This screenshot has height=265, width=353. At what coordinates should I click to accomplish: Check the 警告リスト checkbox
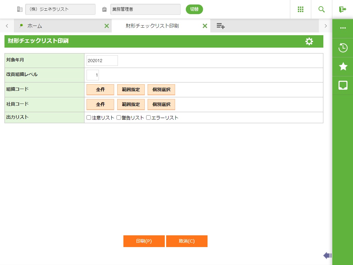tap(119, 118)
